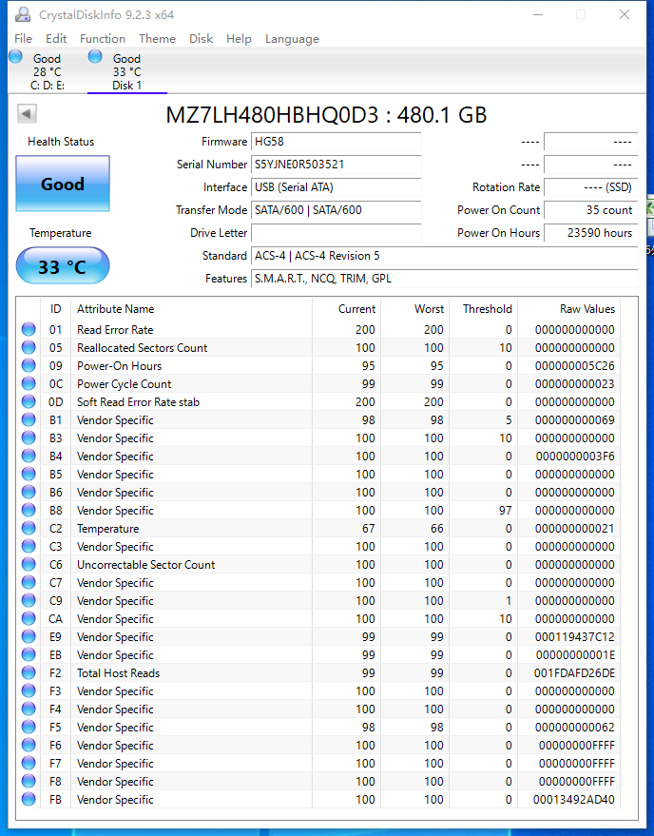Click the Raw Values column header
The image size is (654, 836).
(x=568, y=309)
